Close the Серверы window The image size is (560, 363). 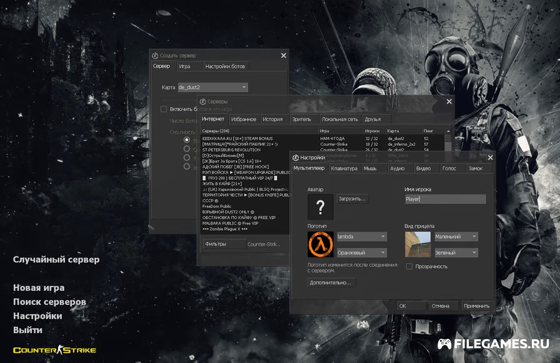click(449, 102)
